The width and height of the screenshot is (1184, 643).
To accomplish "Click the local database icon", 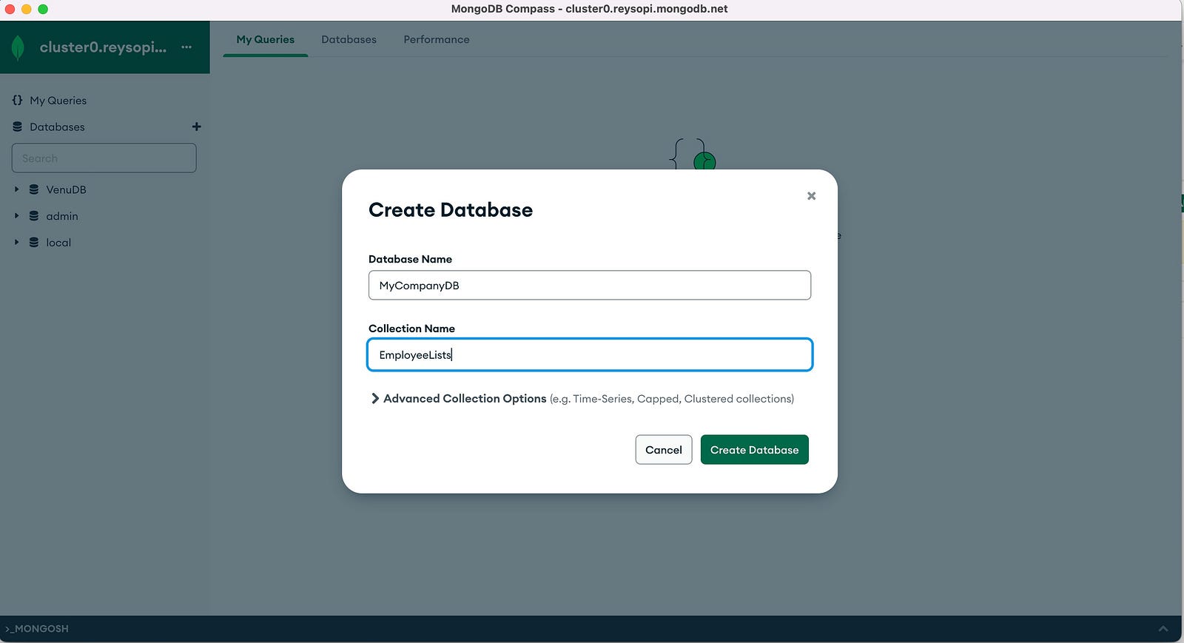I will pos(34,242).
